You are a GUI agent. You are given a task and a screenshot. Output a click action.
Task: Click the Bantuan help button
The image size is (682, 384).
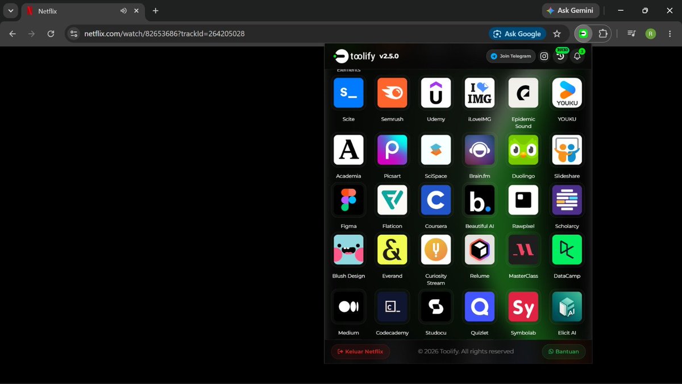point(563,352)
